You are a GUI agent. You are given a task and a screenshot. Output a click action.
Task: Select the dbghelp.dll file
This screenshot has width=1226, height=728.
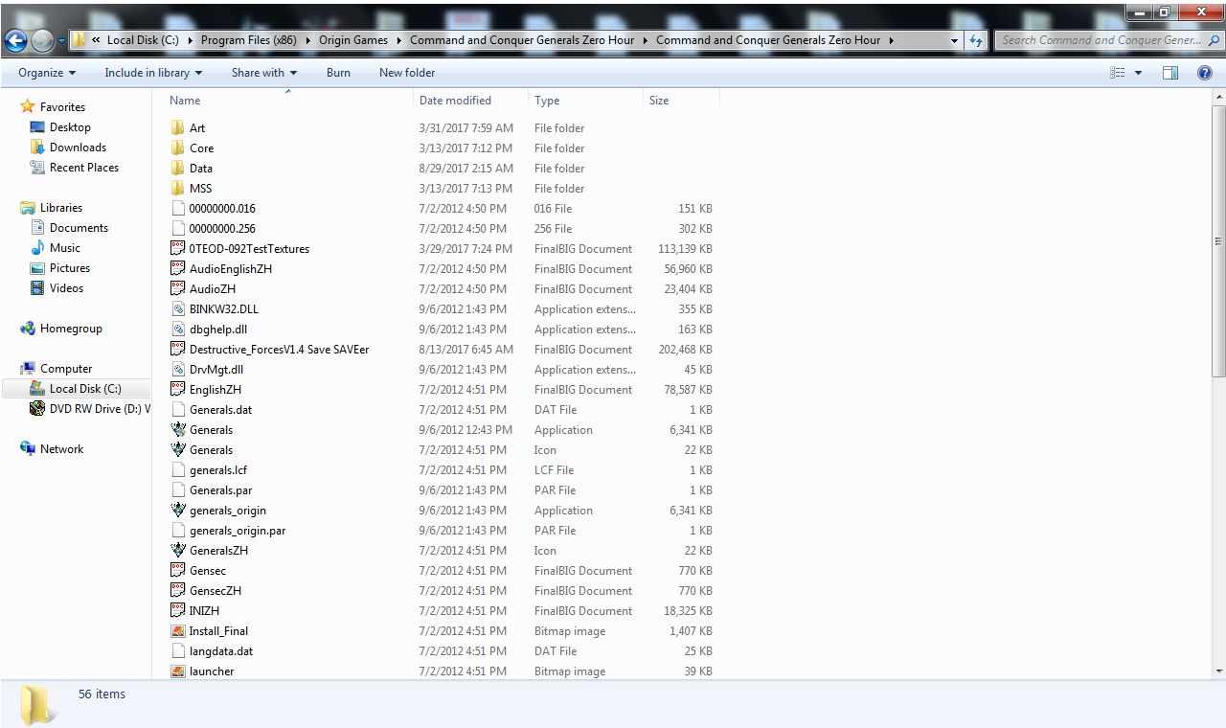click(218, 329)
